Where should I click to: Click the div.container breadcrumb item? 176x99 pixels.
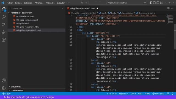click(126, 13)
